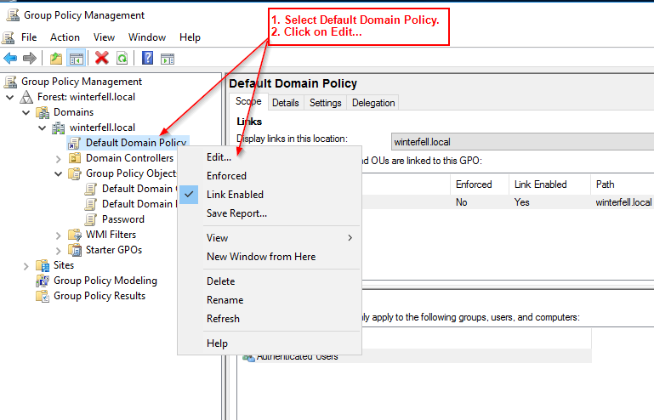
Task: Click the Default Domain Policy GPO link icon
Action: (74, 143)
